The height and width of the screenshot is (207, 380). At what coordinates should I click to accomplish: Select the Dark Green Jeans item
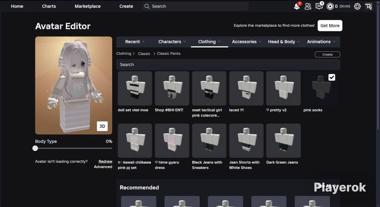pos(283,141)
